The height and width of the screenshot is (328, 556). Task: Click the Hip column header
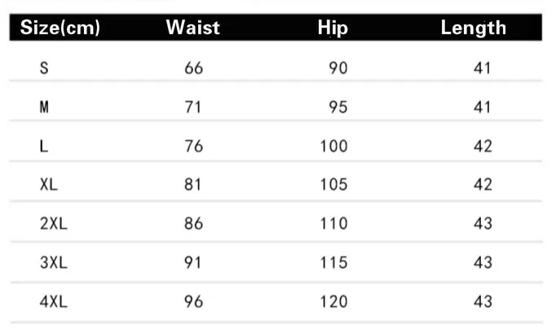tap(333, 28)
